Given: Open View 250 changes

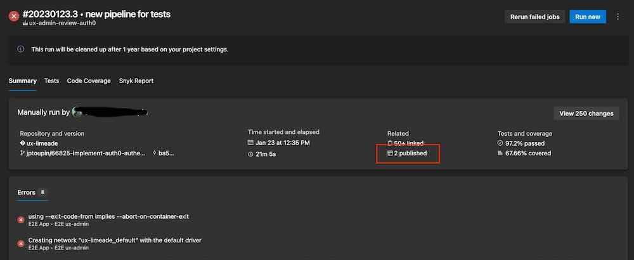Looking at the screenshot, I should (586, 114).
